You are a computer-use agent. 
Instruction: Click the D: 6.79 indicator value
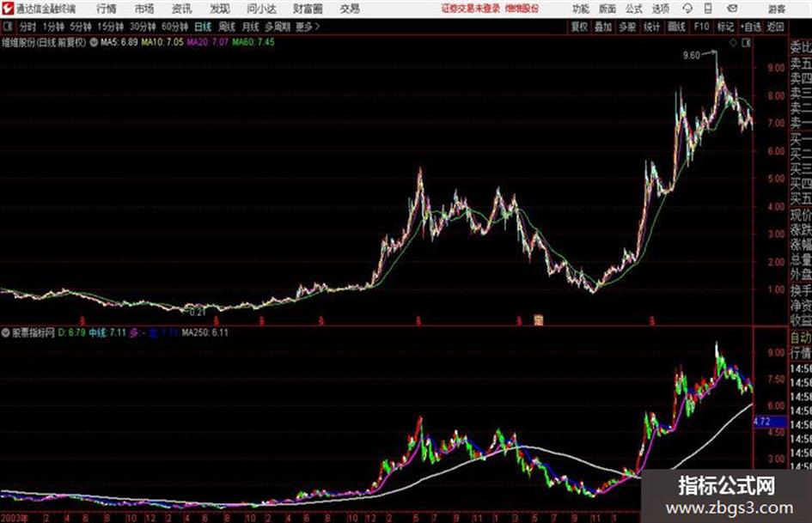[71, 333]
